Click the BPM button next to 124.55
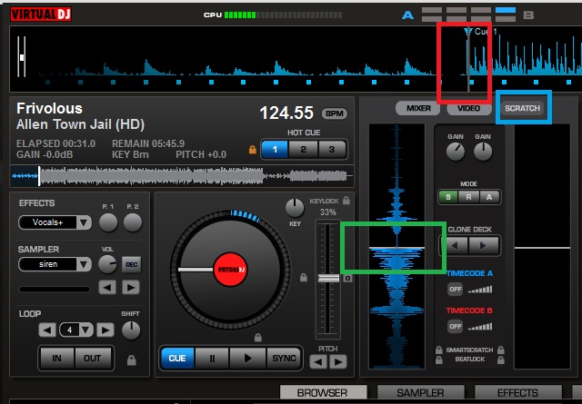 pyautogui.click(x=336, y=113)
